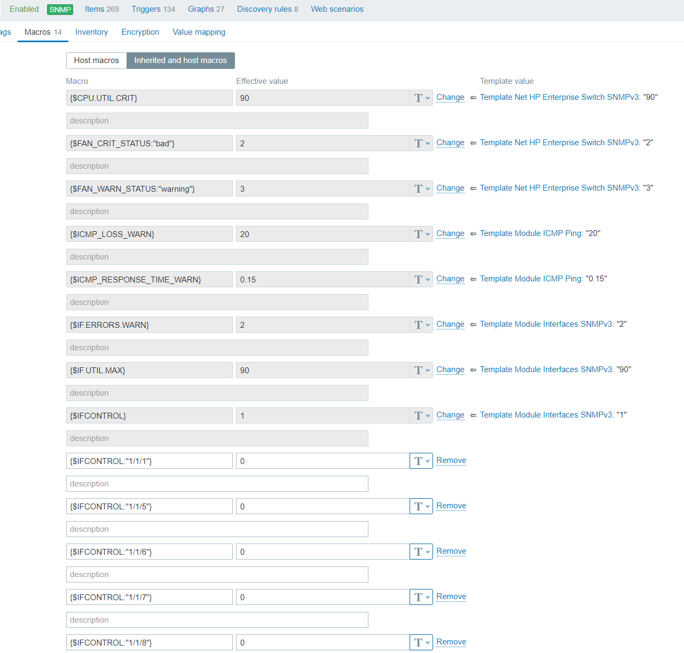Viewport: 684px width, 653px height.
Task: Open value type dropdown for {$IFCONTROL}
Action: pyautogui.click(x=421, y=415)
